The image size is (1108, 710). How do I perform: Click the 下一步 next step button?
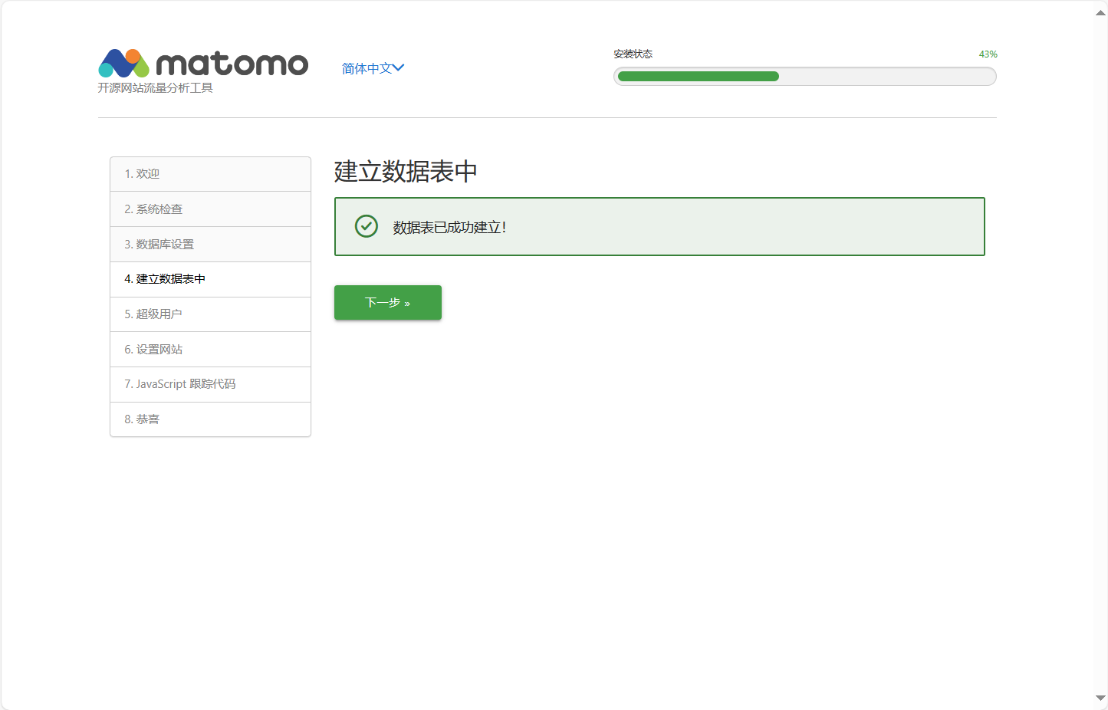[x=388, y=302]
